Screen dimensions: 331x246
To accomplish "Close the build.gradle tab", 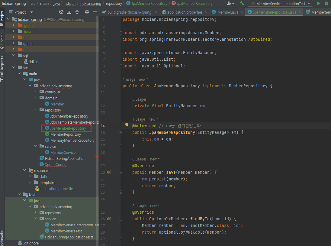I will (156, 12).
